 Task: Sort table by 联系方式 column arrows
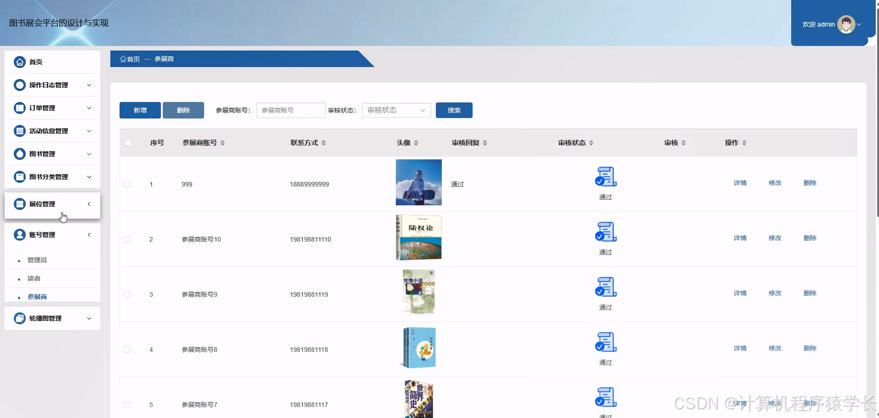(x=324, y=142)
